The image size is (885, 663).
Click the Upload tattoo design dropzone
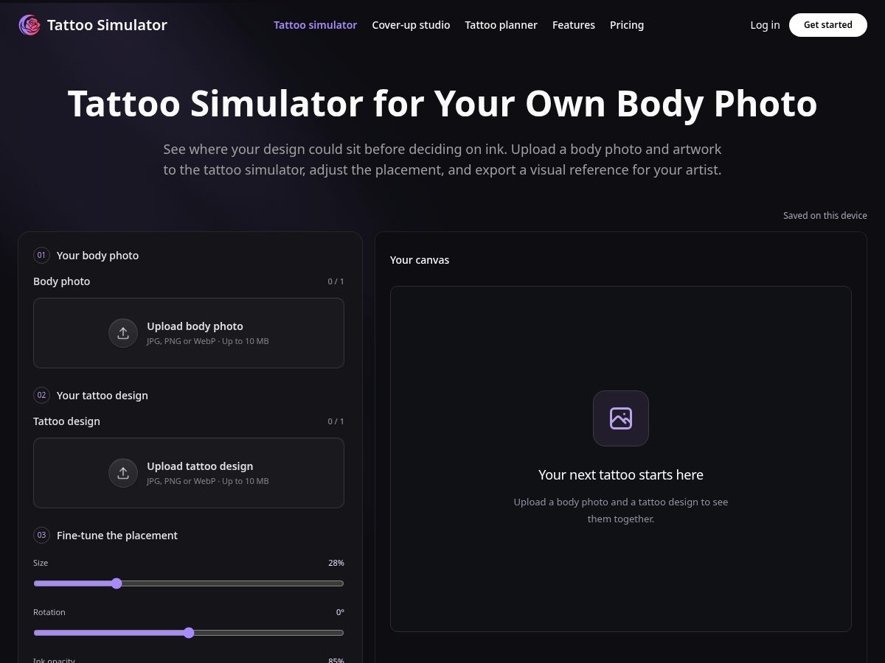point(189,473)
